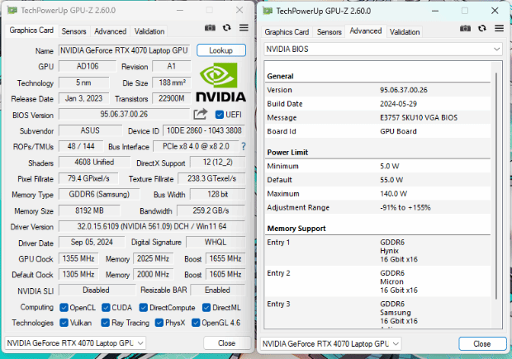Click the vertical scrollbar in Advanced panel
512x359 pixels.
(x=496, y=186)
